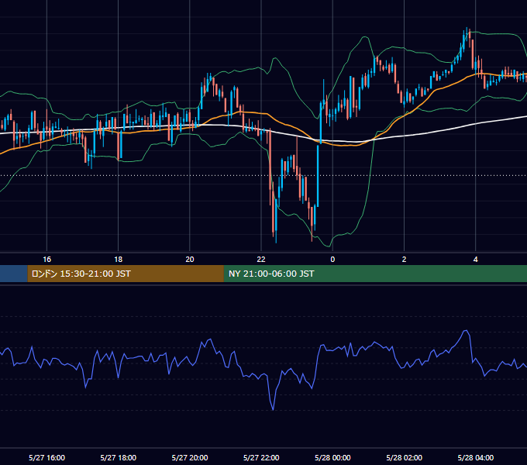
Task: Click the 2 hour label on price chart axis
Action: tap(404, 260)
